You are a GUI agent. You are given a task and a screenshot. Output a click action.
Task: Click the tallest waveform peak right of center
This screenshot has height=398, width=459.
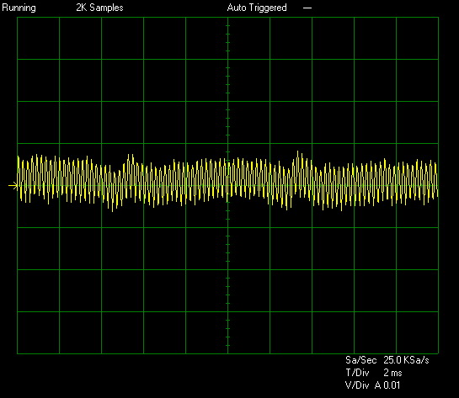click(298, 152)
